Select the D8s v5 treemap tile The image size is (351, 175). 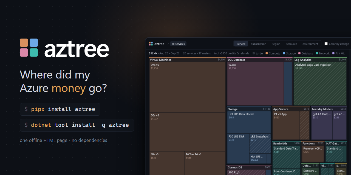pyautogui.click(x=187, y=132)
